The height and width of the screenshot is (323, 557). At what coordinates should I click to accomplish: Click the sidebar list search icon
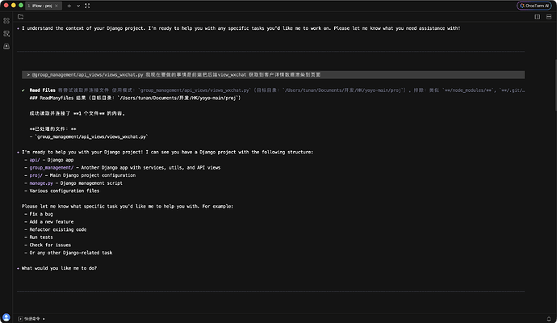6,33
